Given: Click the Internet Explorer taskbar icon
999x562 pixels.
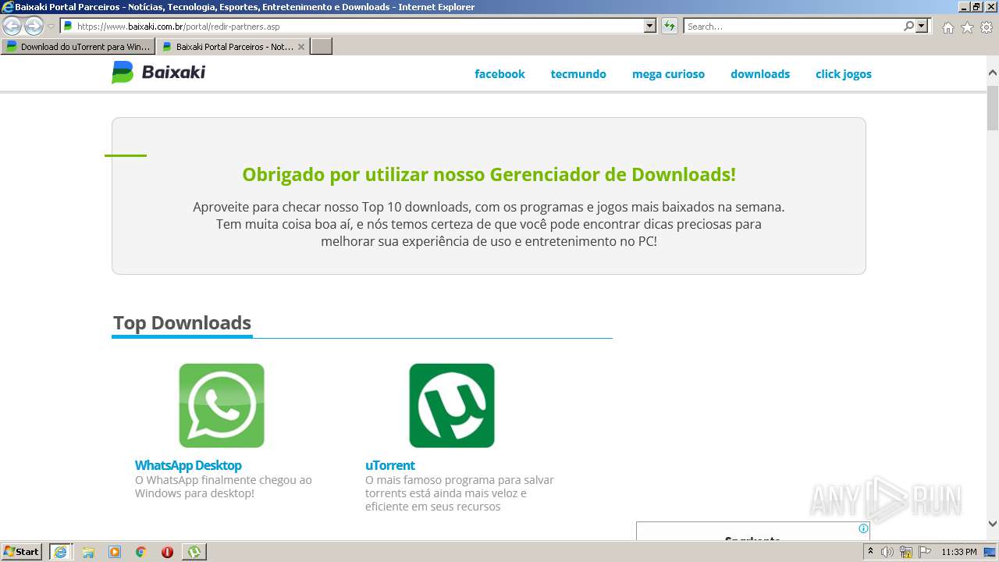Looking at the screenshot, I should [x=60, y=552].
